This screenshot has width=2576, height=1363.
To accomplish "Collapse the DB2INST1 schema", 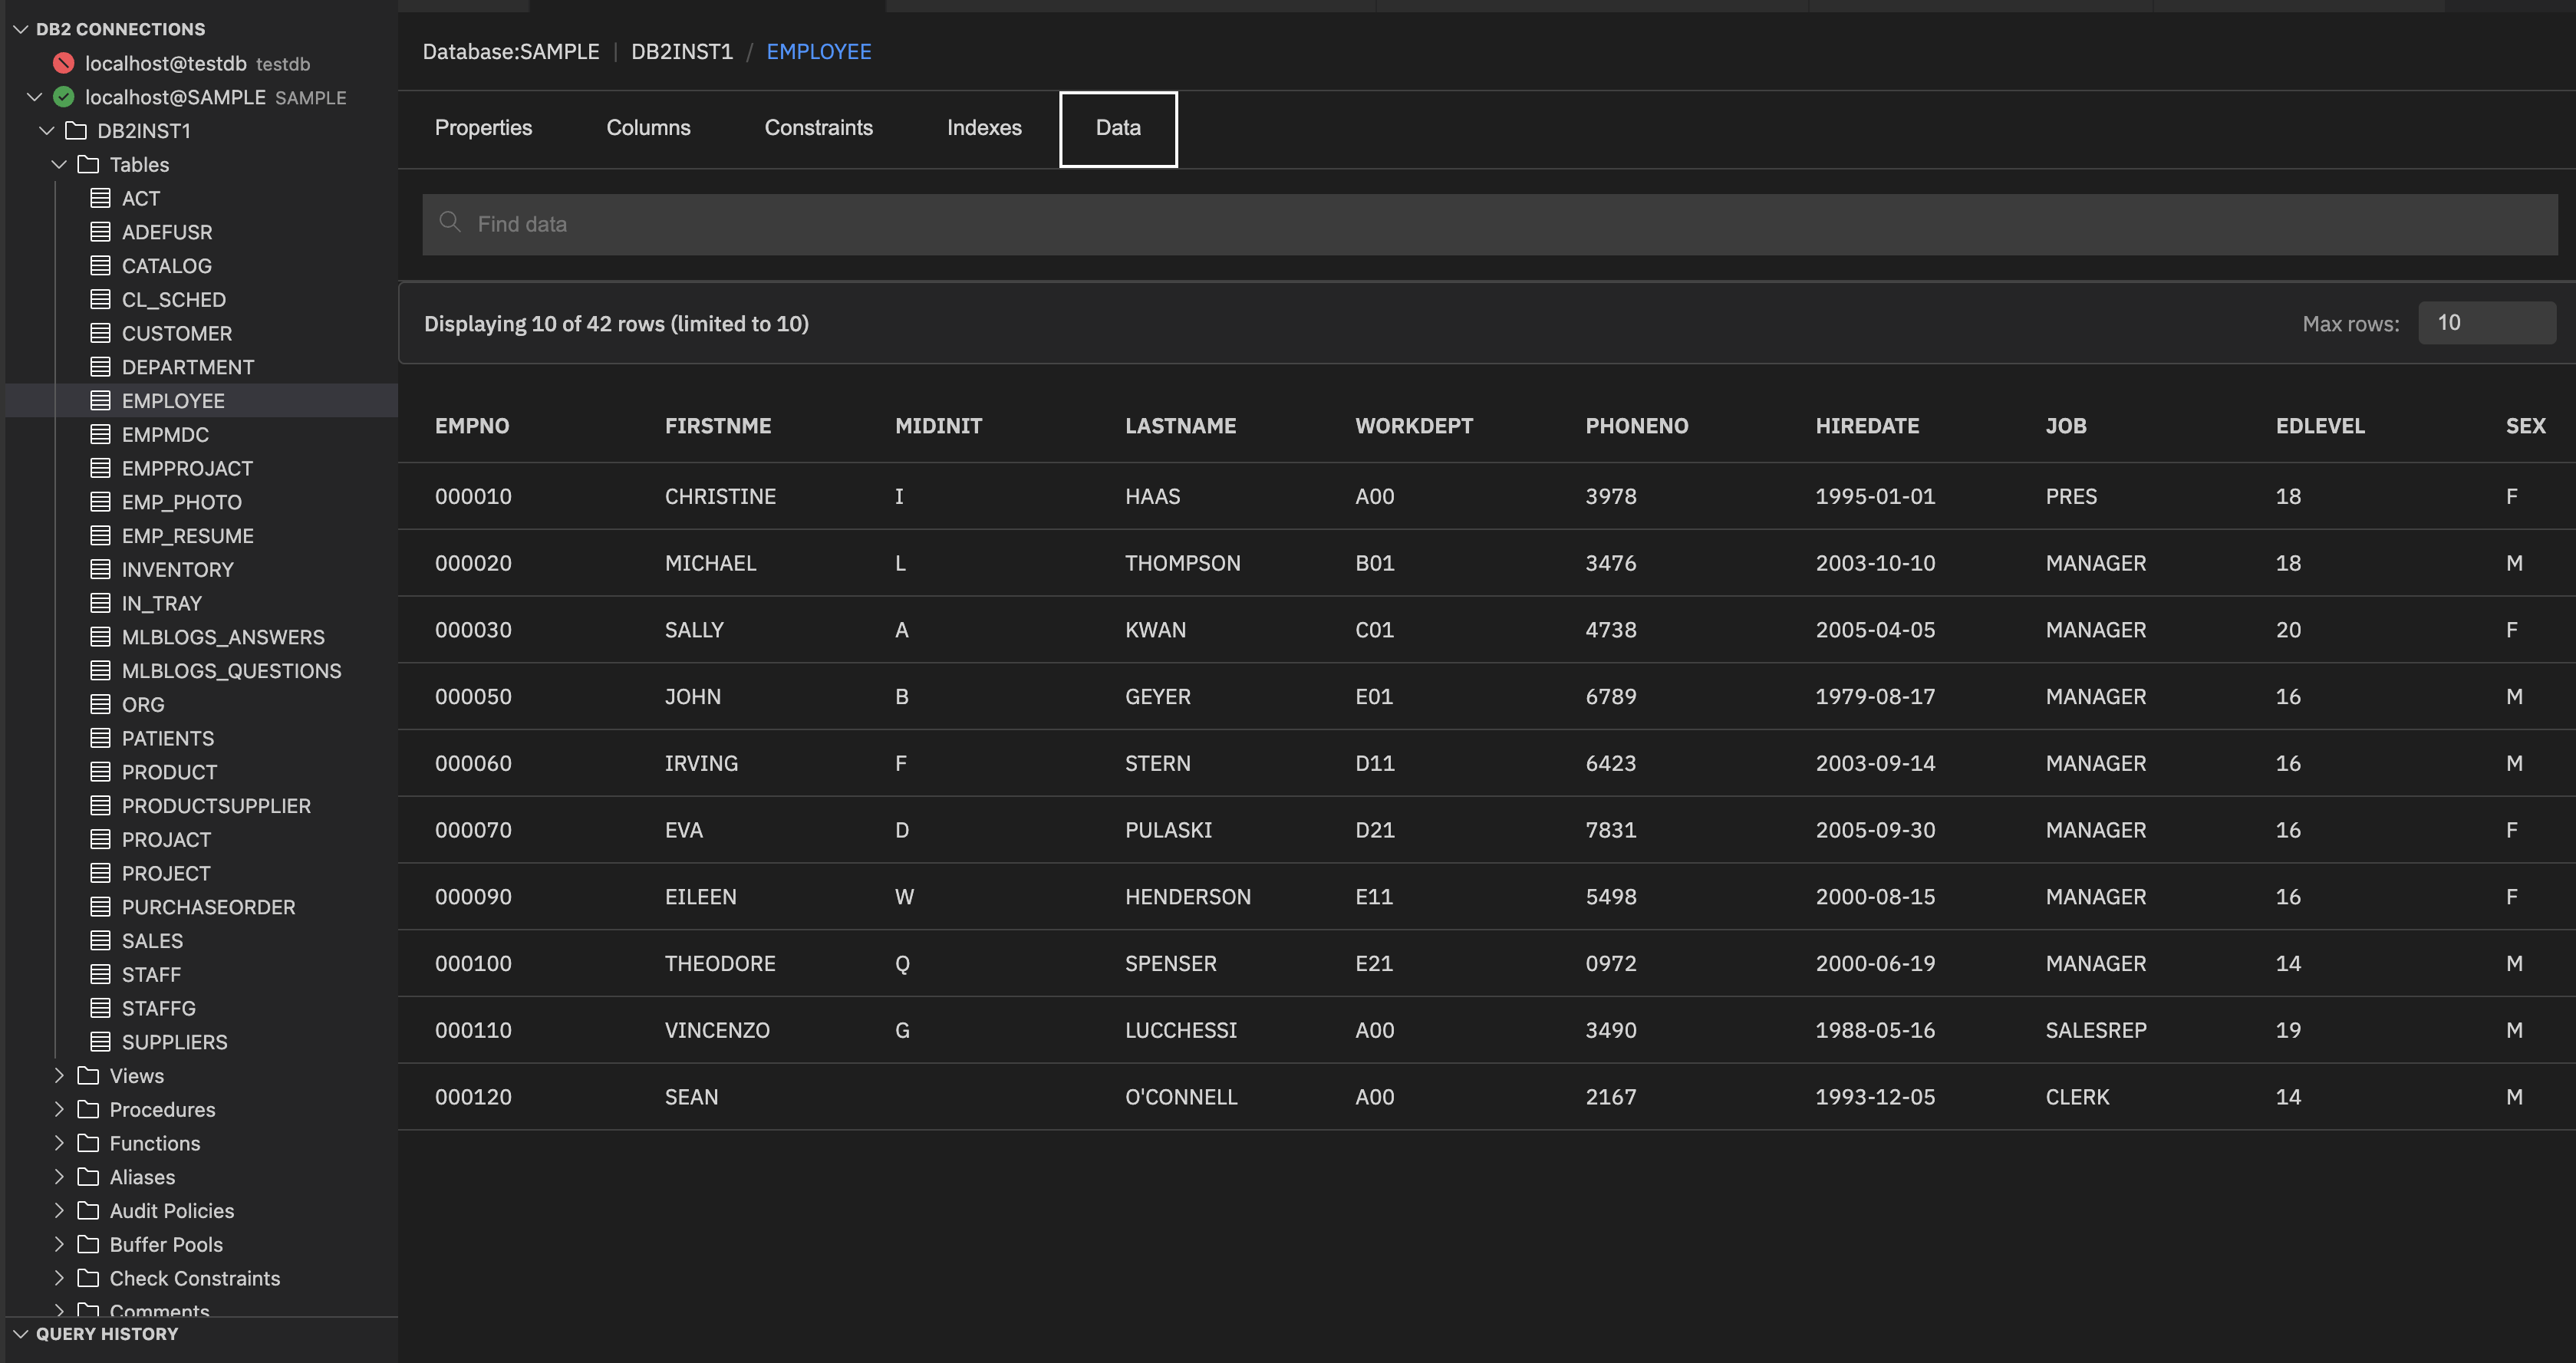I will click(x=46, y=130).
